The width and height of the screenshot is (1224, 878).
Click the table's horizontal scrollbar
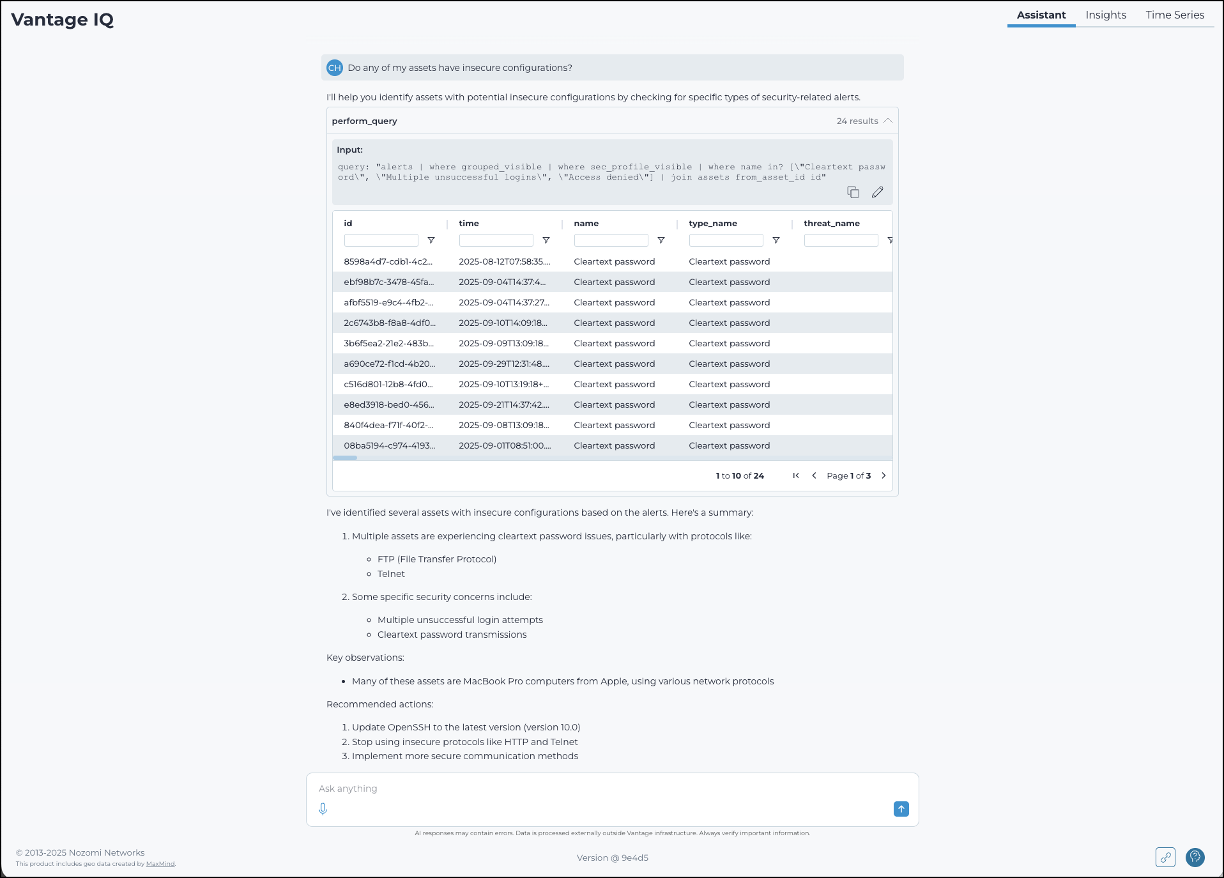344,458
